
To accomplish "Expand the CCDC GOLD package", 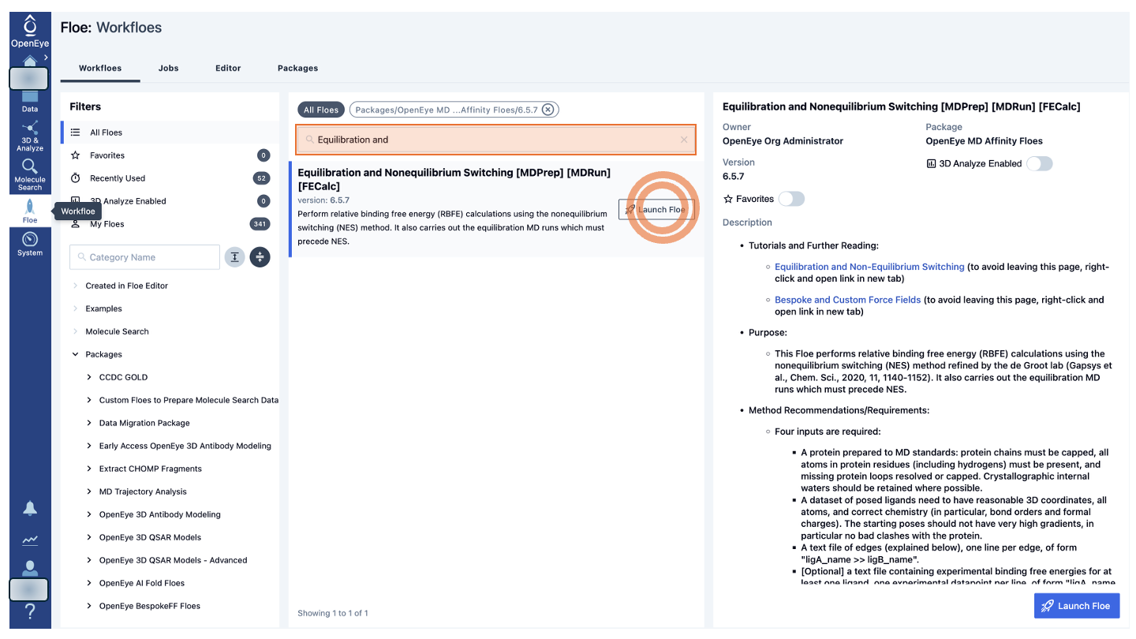I will (x=89, y=377).
